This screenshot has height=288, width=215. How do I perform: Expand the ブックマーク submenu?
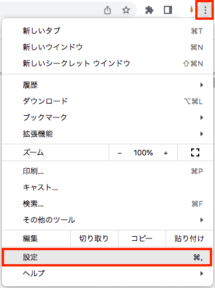tap(107, 118)
